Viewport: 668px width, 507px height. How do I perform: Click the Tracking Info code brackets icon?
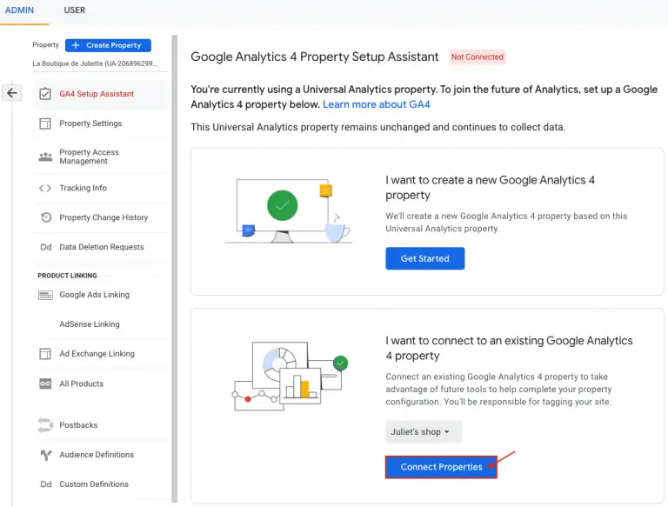[46, 188]
